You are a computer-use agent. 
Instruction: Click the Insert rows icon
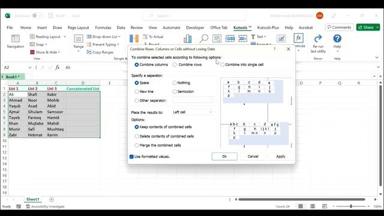pos(230,38)
